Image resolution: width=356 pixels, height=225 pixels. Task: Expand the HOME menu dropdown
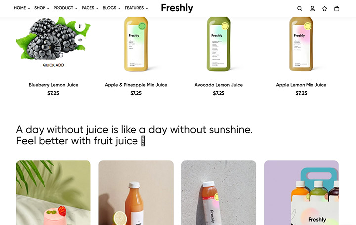point(22,8)
